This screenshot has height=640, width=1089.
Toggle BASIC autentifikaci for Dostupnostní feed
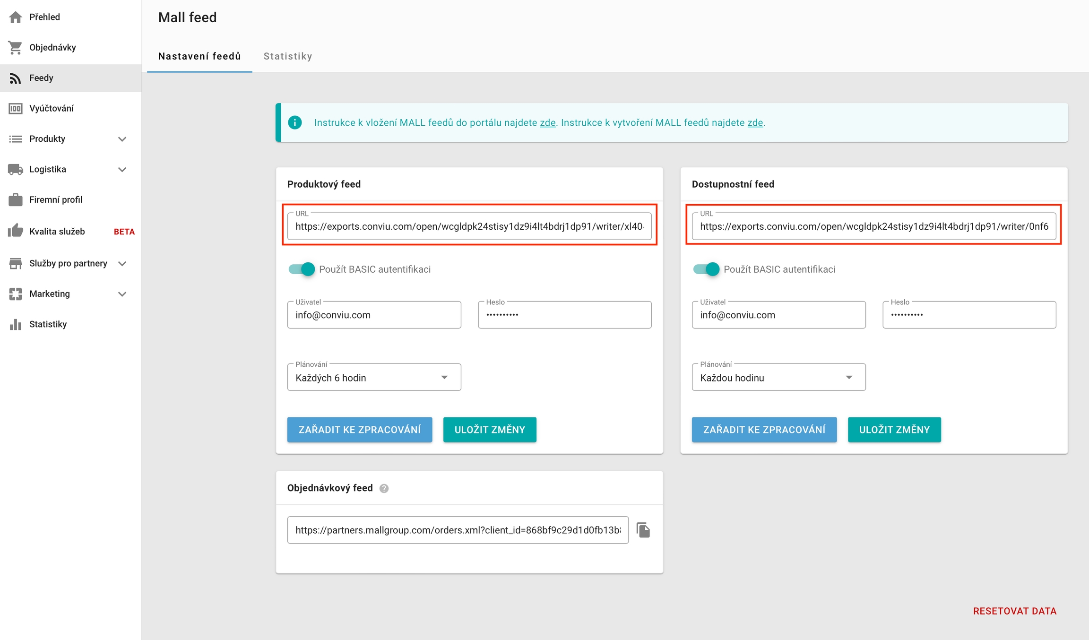706,269
